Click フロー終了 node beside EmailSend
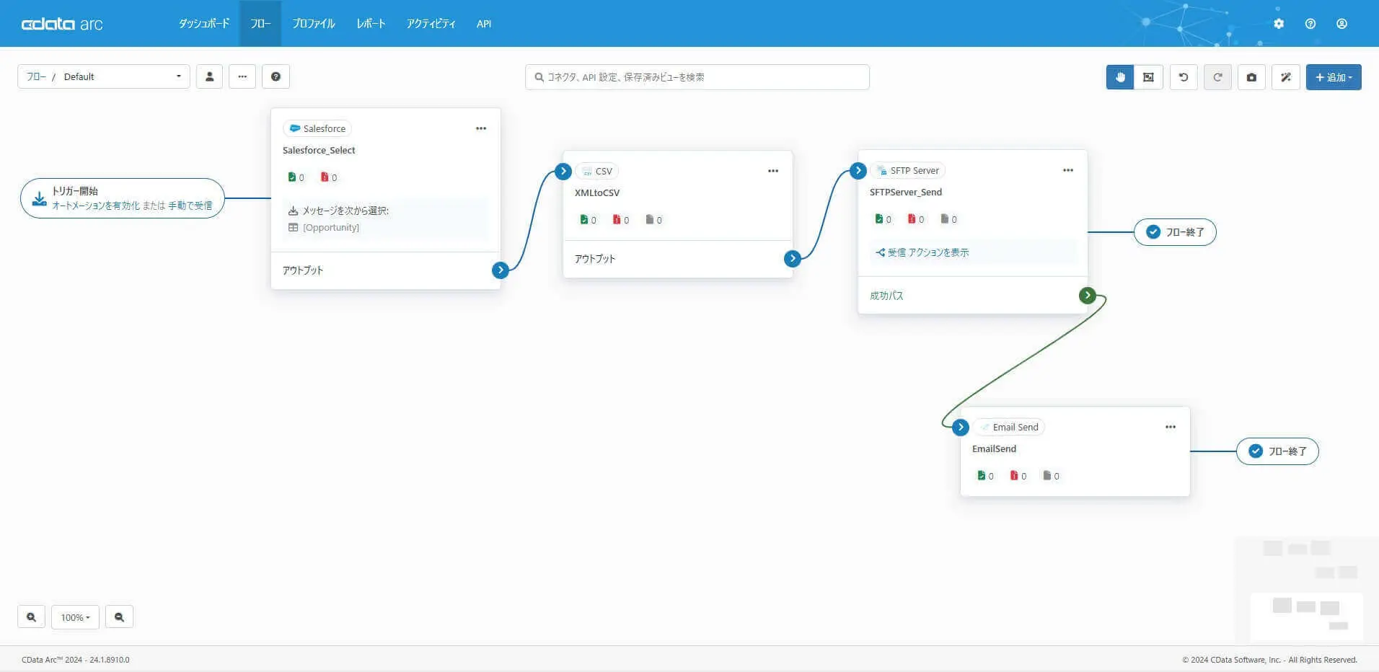Image resolution: width=1379 pixels, height=672 pixels. click(x=1277, y=451)
